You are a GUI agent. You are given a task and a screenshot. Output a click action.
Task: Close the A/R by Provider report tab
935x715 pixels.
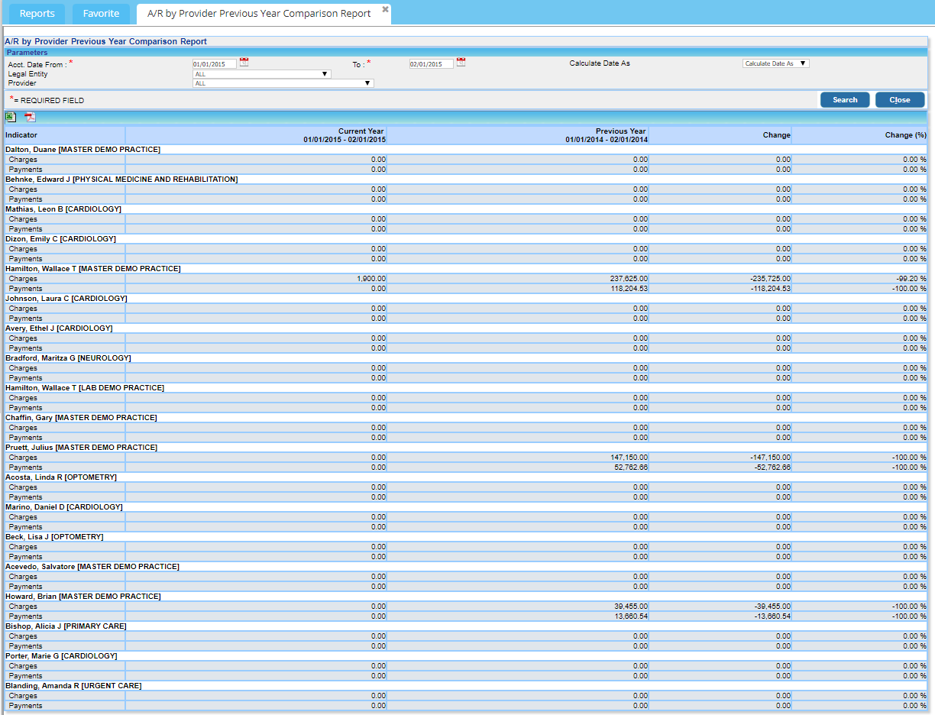coord(385,9)
